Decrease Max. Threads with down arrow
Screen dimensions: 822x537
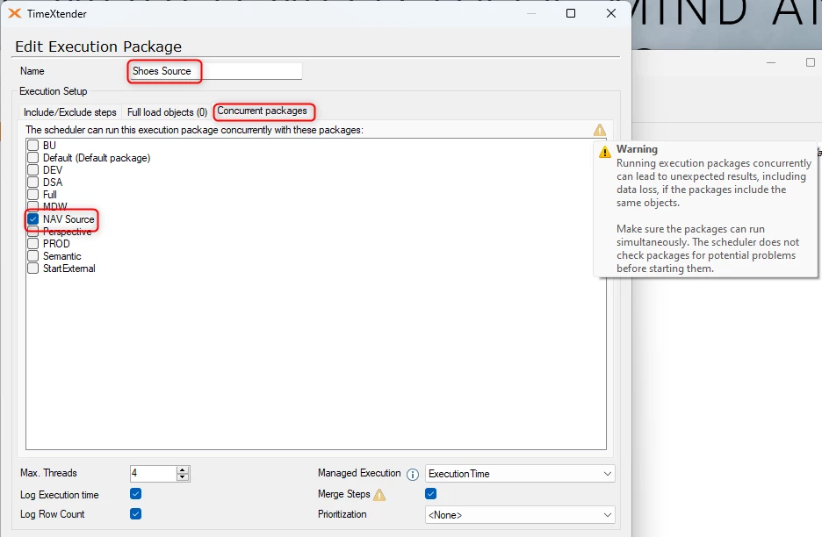[x=183, y=477]
